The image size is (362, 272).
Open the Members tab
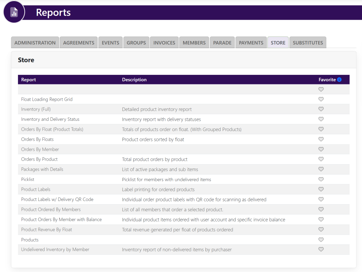coord(194,43)
